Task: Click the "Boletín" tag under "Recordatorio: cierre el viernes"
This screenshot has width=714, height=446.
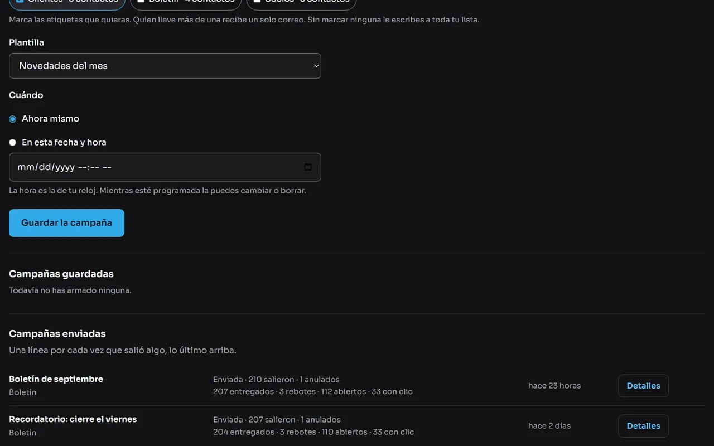Action: [x=23, y=433]
